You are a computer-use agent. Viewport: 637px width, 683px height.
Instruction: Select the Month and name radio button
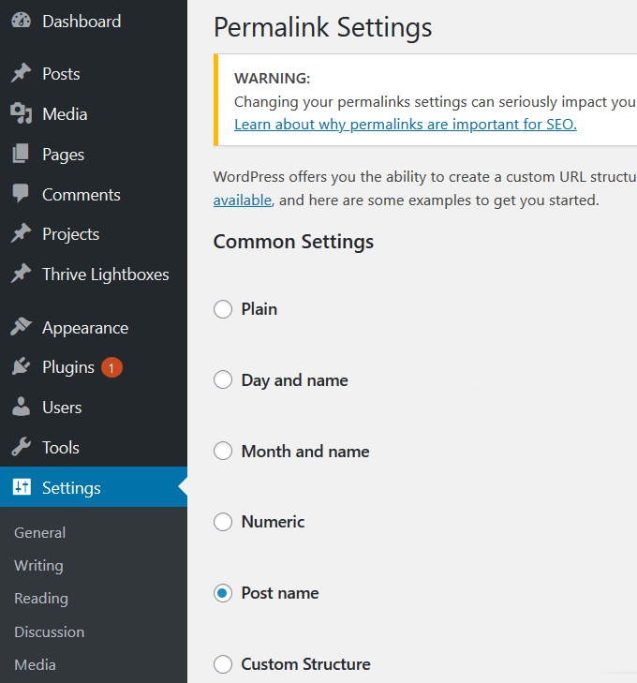[223, 452]
